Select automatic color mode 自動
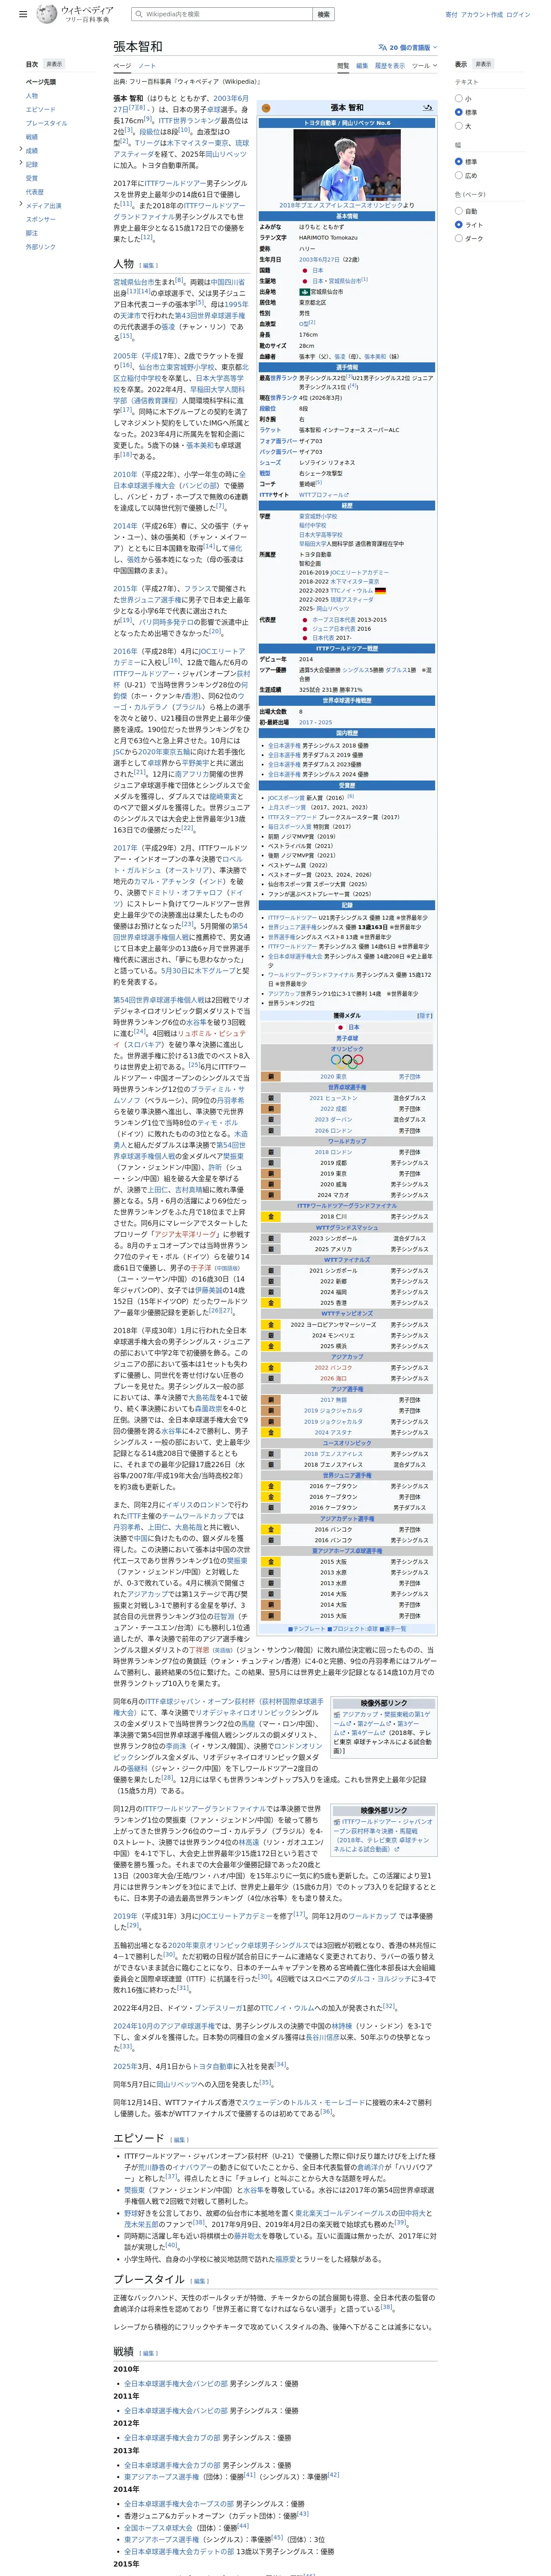 pos(459,211)
